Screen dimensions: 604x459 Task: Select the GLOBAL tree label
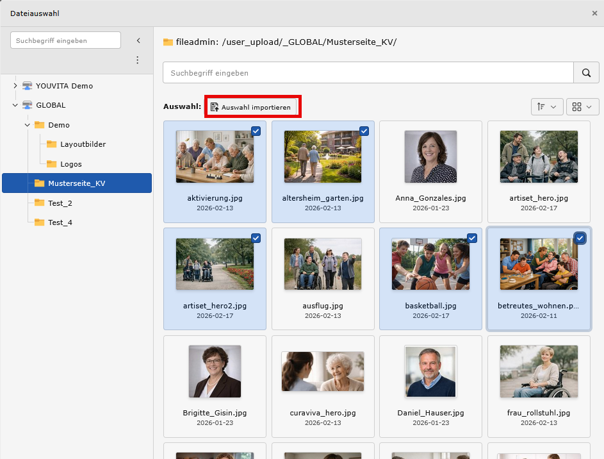(51, 105)
